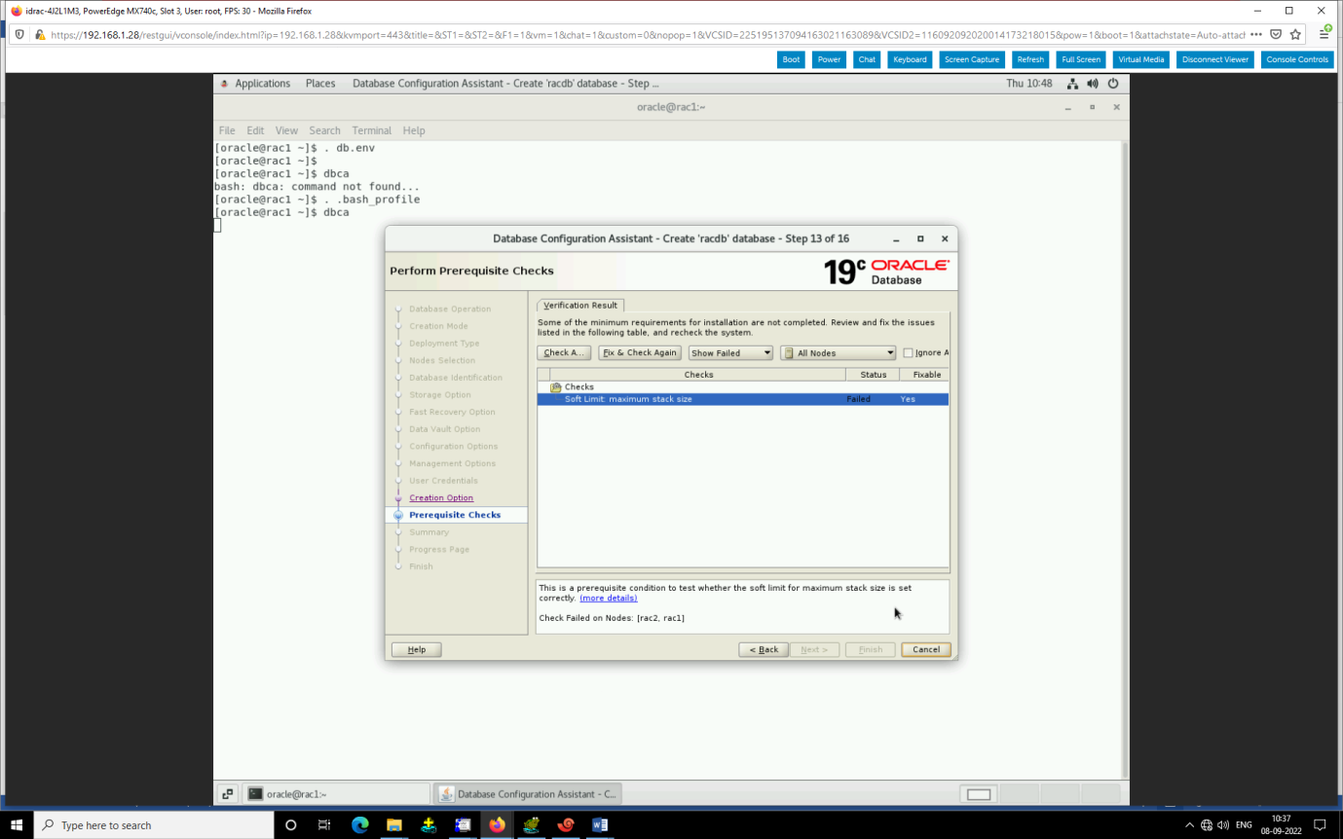Click Disconnect Viewer button
This screenshot has height=839, width=1343.
[1215, 59]
